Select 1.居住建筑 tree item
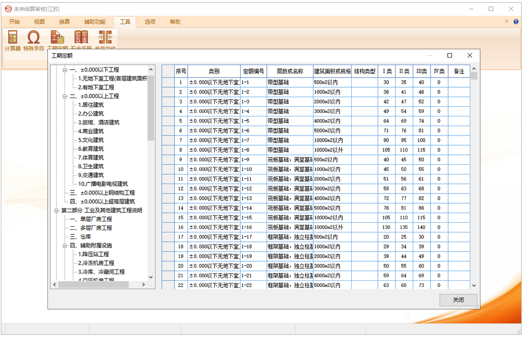 (91, 105)
